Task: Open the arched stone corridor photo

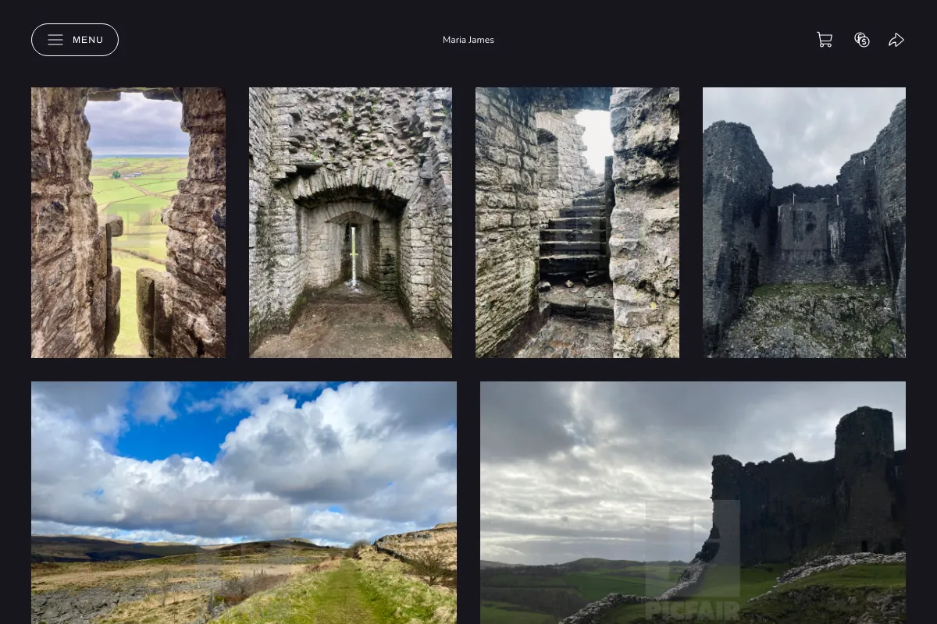Action: click(351, 222)
